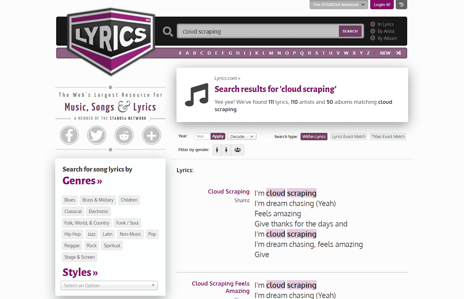Filter by group gender icon
Screen dimensions: 464x299
[x=237, y=150]
